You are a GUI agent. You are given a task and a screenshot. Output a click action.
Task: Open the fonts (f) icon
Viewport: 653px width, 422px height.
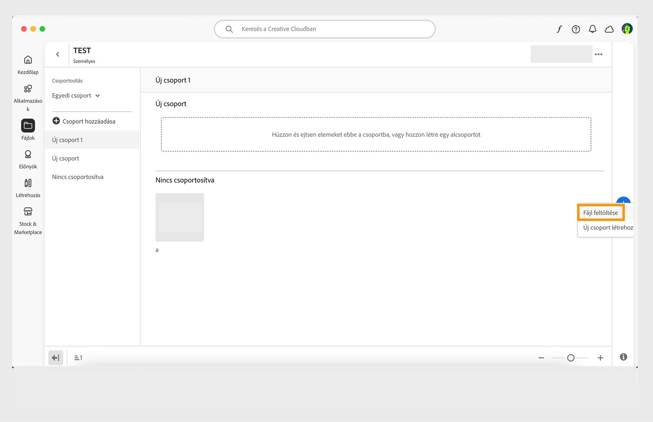pos(559,29)
